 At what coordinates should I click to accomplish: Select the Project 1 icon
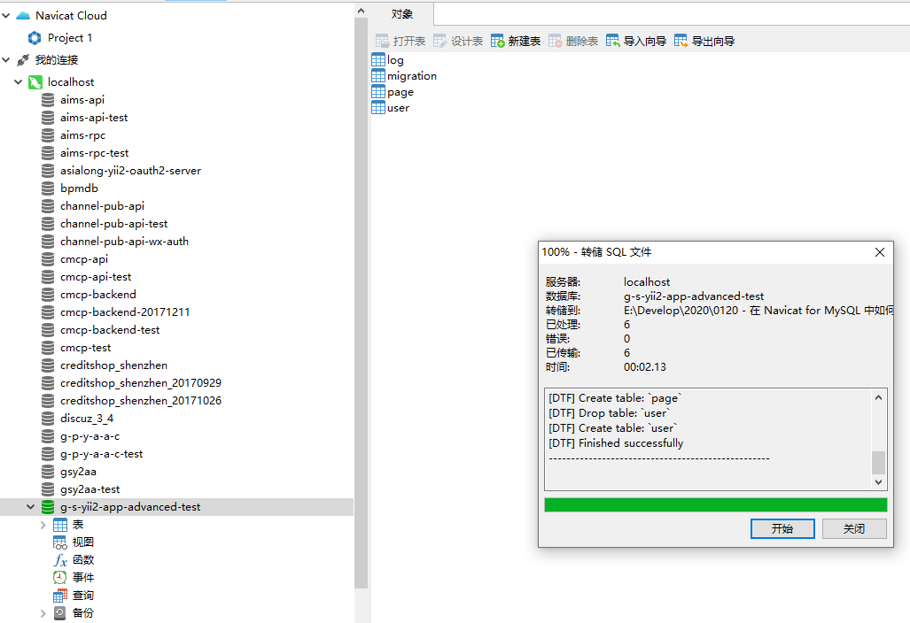(35, 38)
